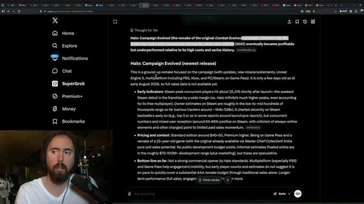Click the 'Pricing and context' bullet label
The width and height of the screenshot is (364, 204).
(x=154, y=135)
